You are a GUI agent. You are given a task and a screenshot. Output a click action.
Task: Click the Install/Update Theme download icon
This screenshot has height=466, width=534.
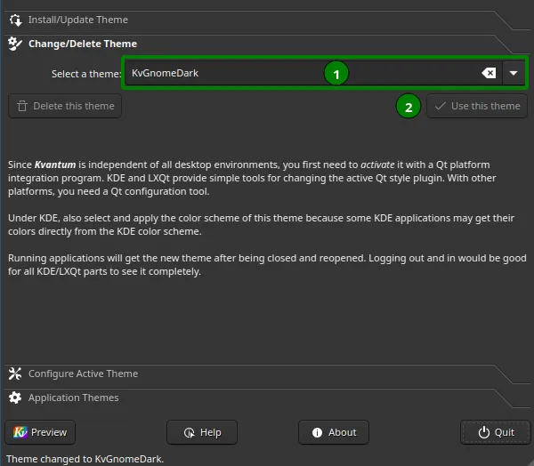pyautogui.click(x=16, y=20)
